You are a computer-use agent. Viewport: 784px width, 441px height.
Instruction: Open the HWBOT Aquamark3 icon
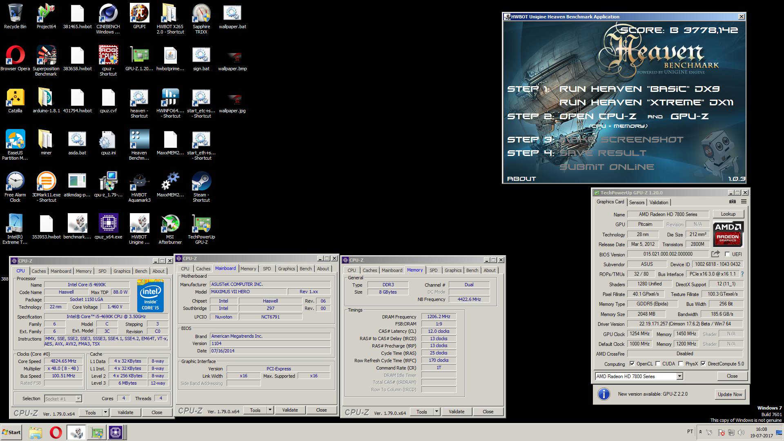(x=139, y=187)
